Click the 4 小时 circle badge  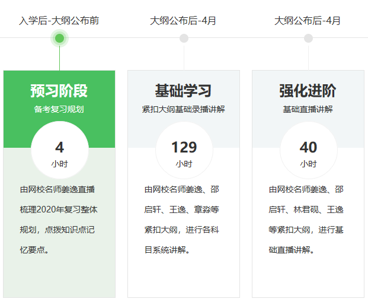coord(59,151)
